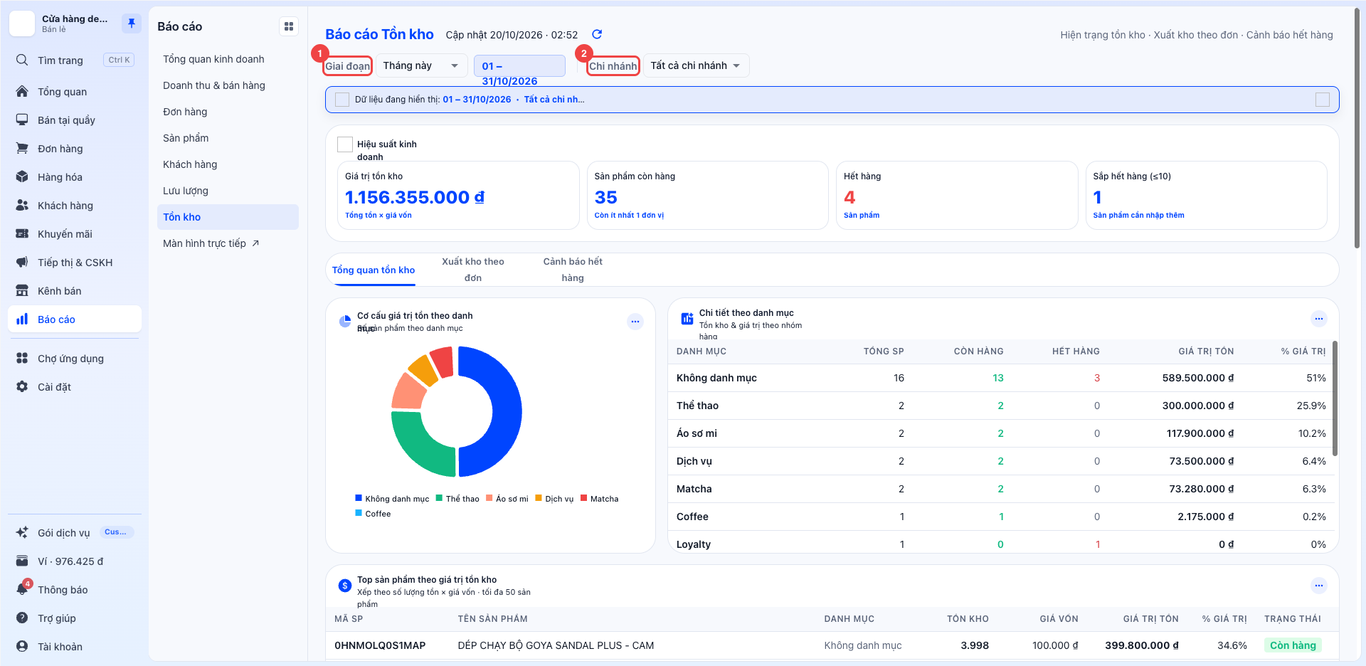Click the box ending the data banner
The image size is (1366, 666).
click(x=1323, y=100)
